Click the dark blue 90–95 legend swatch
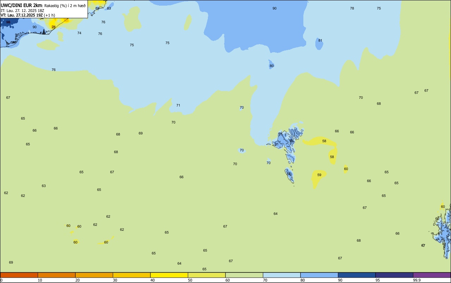This screenshot has width=451, height=283. tap(357, 275)
